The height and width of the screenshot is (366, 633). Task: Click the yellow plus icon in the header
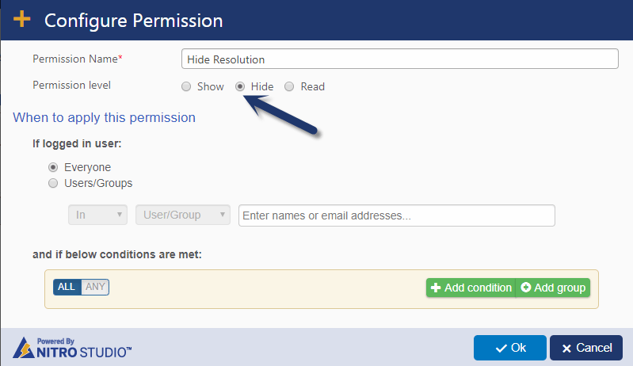pos(22,20)
